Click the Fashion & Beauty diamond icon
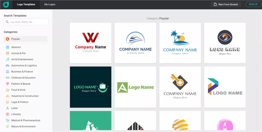Viewport: 262px width, 132px height. (7, 84)
